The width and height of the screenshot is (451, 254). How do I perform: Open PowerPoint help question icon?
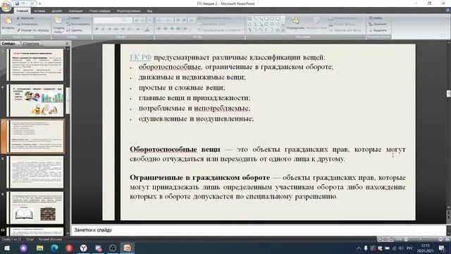448,11
